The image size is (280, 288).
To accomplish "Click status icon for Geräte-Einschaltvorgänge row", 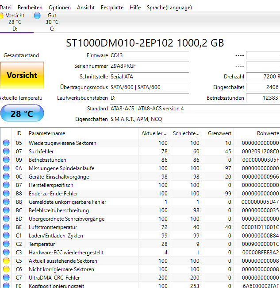I will tap(6, 176).
